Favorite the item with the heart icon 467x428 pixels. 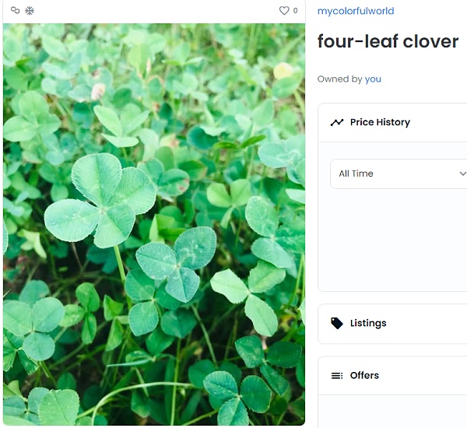click(x=284, y=11)
